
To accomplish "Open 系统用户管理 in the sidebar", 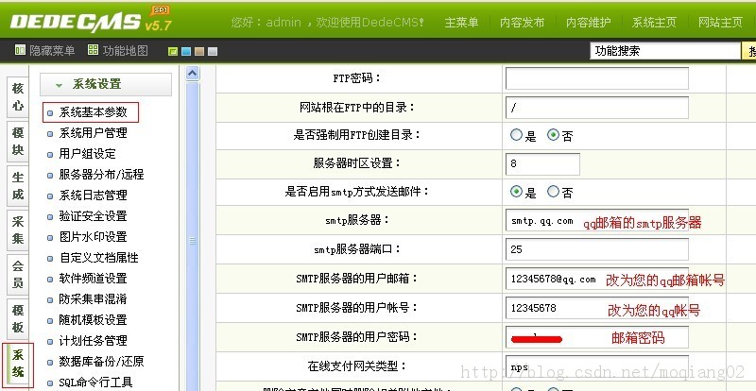I will point(93,132).
